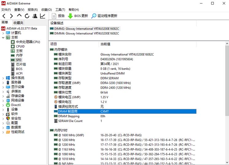The height and width of the screenshot is (165, 229).
Task: Open the 工具(T) menu
Action: [60, 9]
